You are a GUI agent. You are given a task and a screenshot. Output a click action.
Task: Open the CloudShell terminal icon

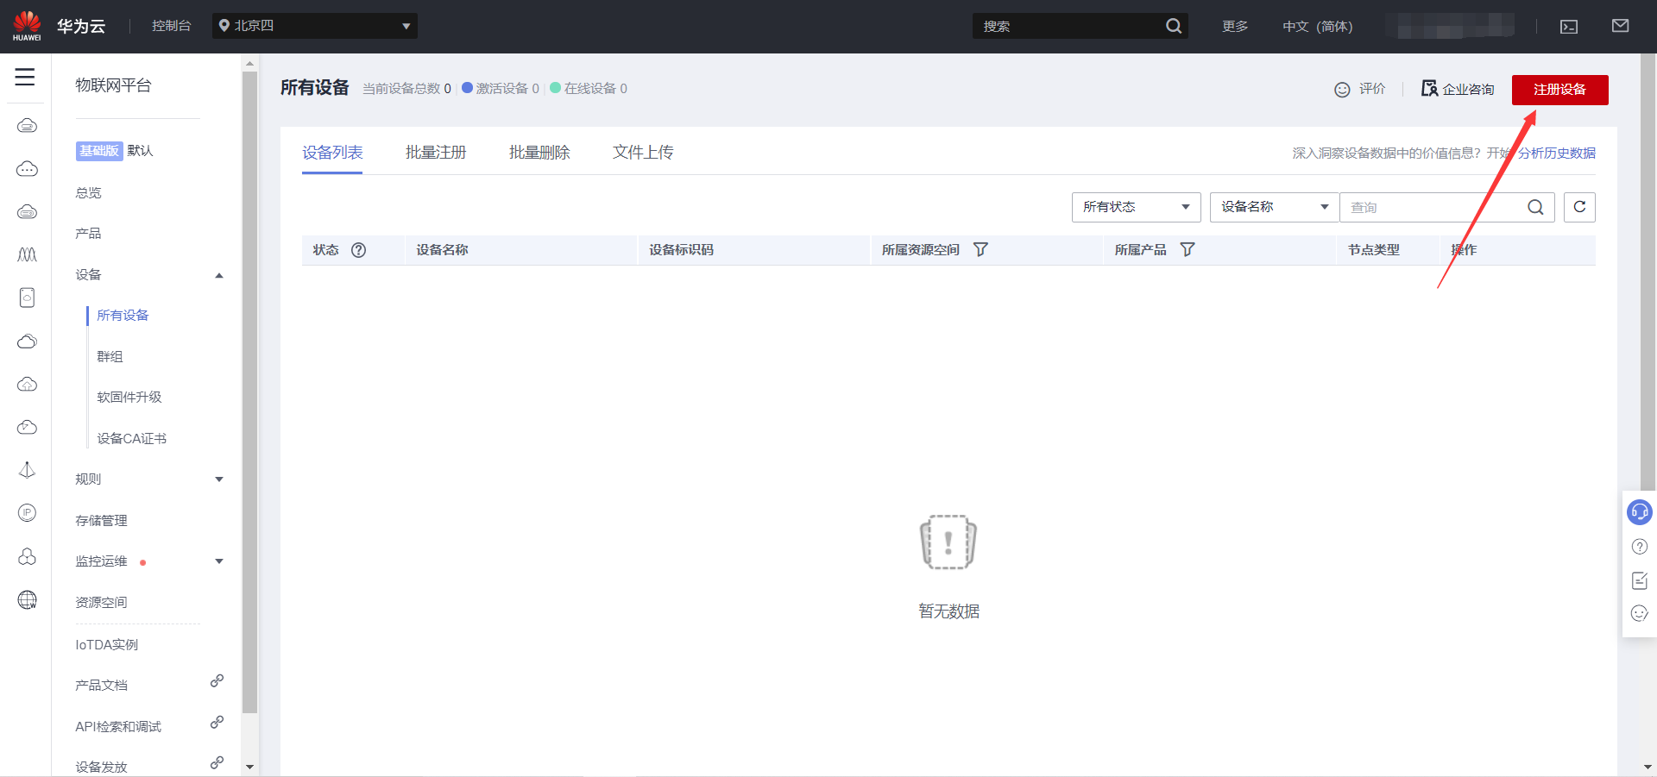click(1569, 27)
